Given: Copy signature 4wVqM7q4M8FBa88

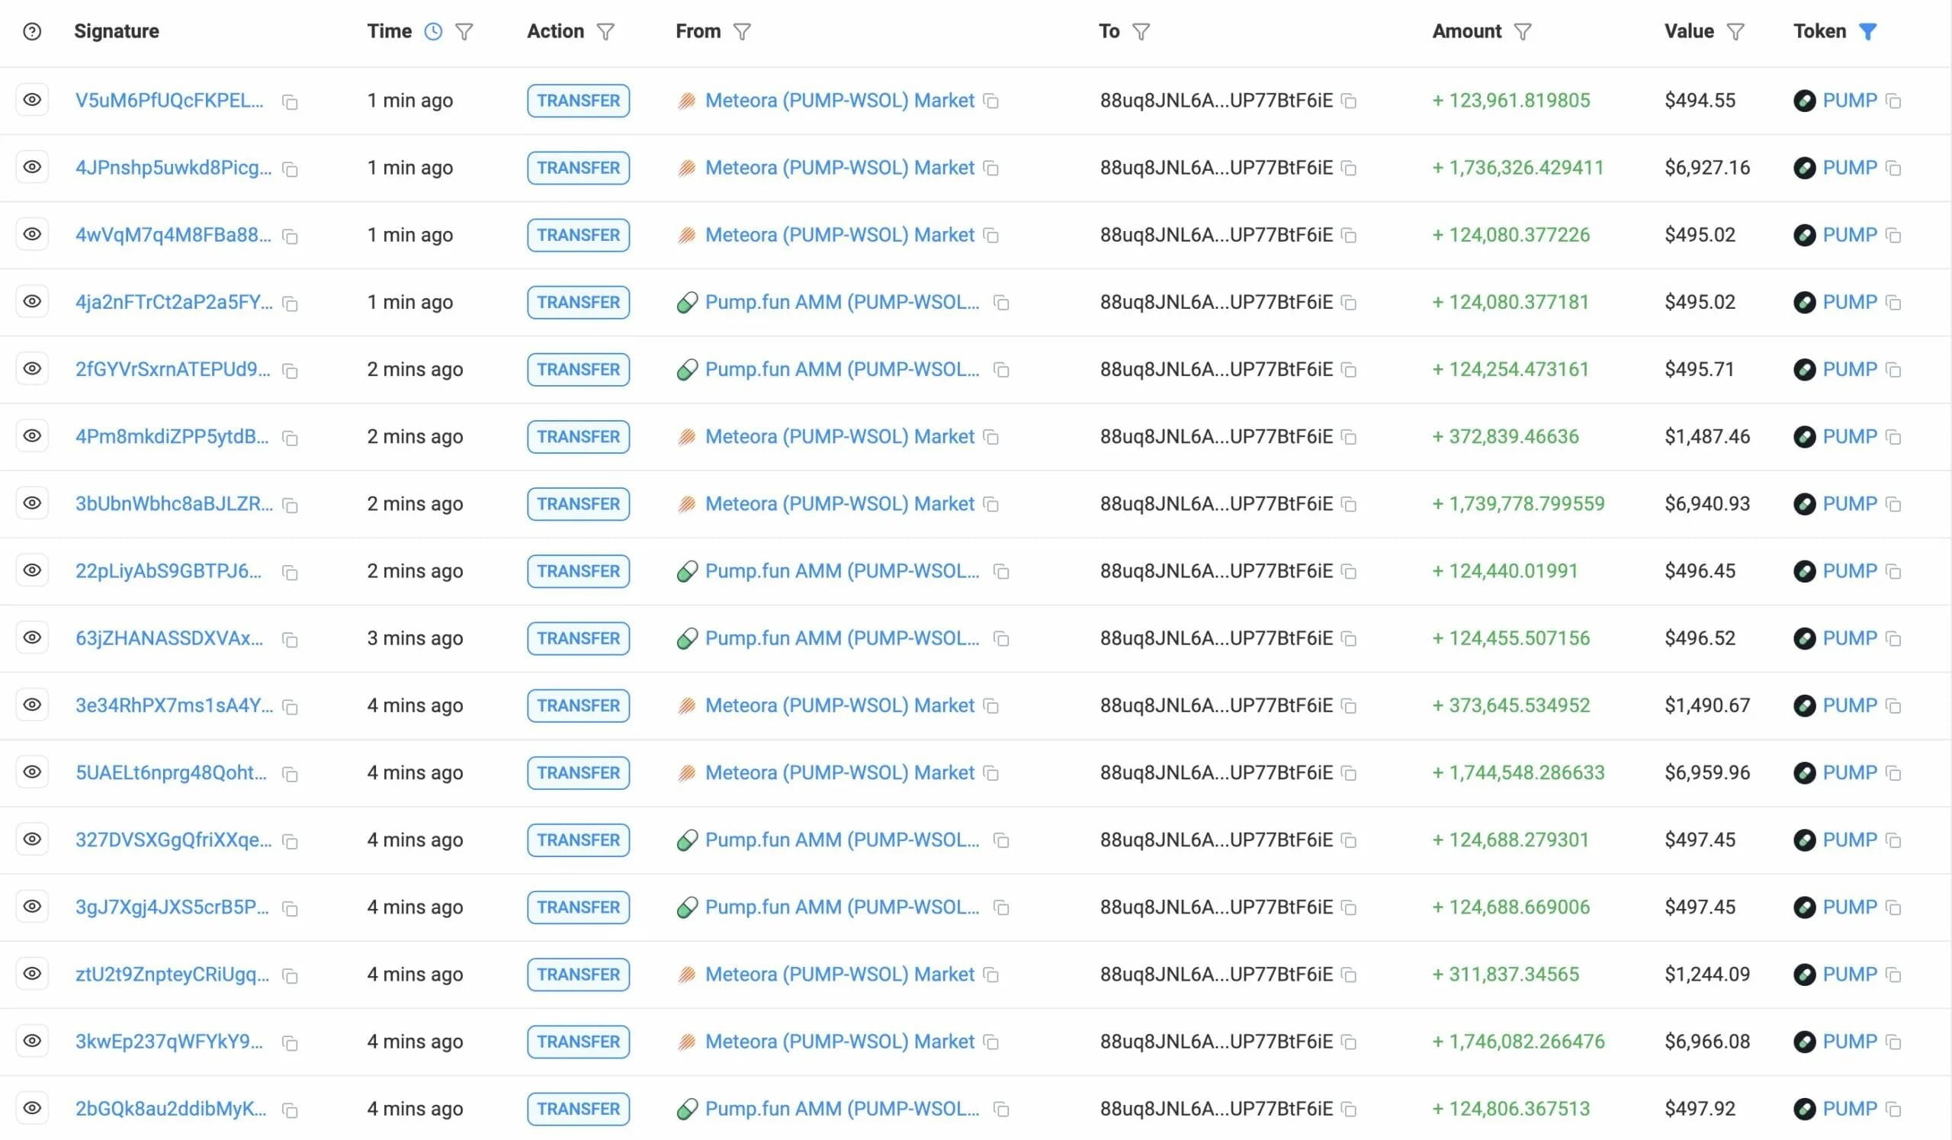Looking at the screenshot, I should pos(290,237).
